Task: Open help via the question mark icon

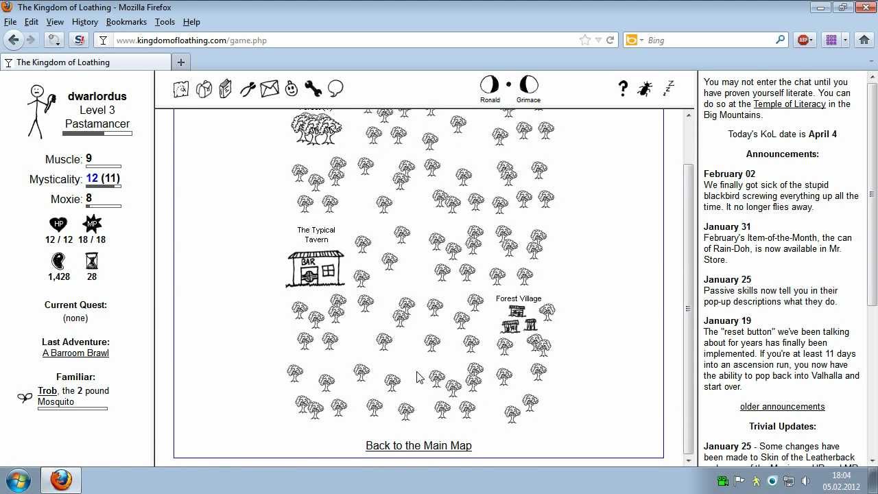Action: (x=623, y=88)
